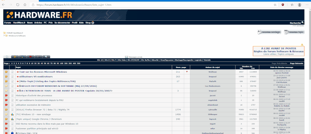The width and height of the screenshot is (311, 134).
Task: Click red folder icon for 'Historique d'activté des processus'
Action: (6, 95)
